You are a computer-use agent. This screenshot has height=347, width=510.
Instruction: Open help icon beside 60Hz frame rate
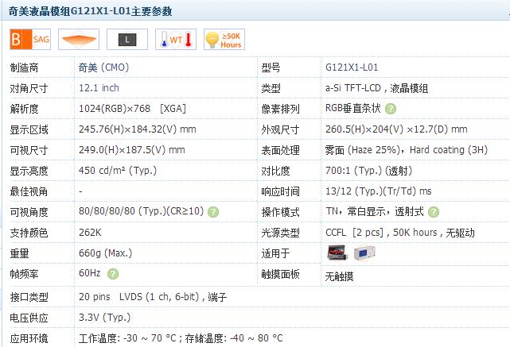(113, 274)
